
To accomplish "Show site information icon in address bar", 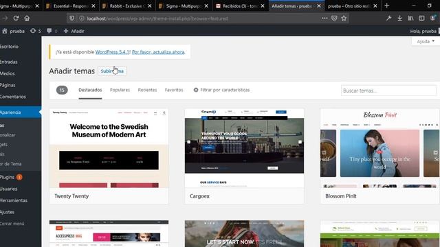I will pyautogui.click(x=81, y=19).
